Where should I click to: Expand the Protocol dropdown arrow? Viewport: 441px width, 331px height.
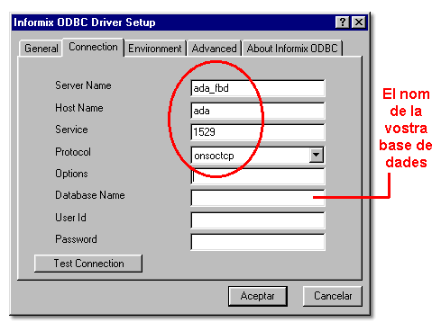click(x=317, y=155)
